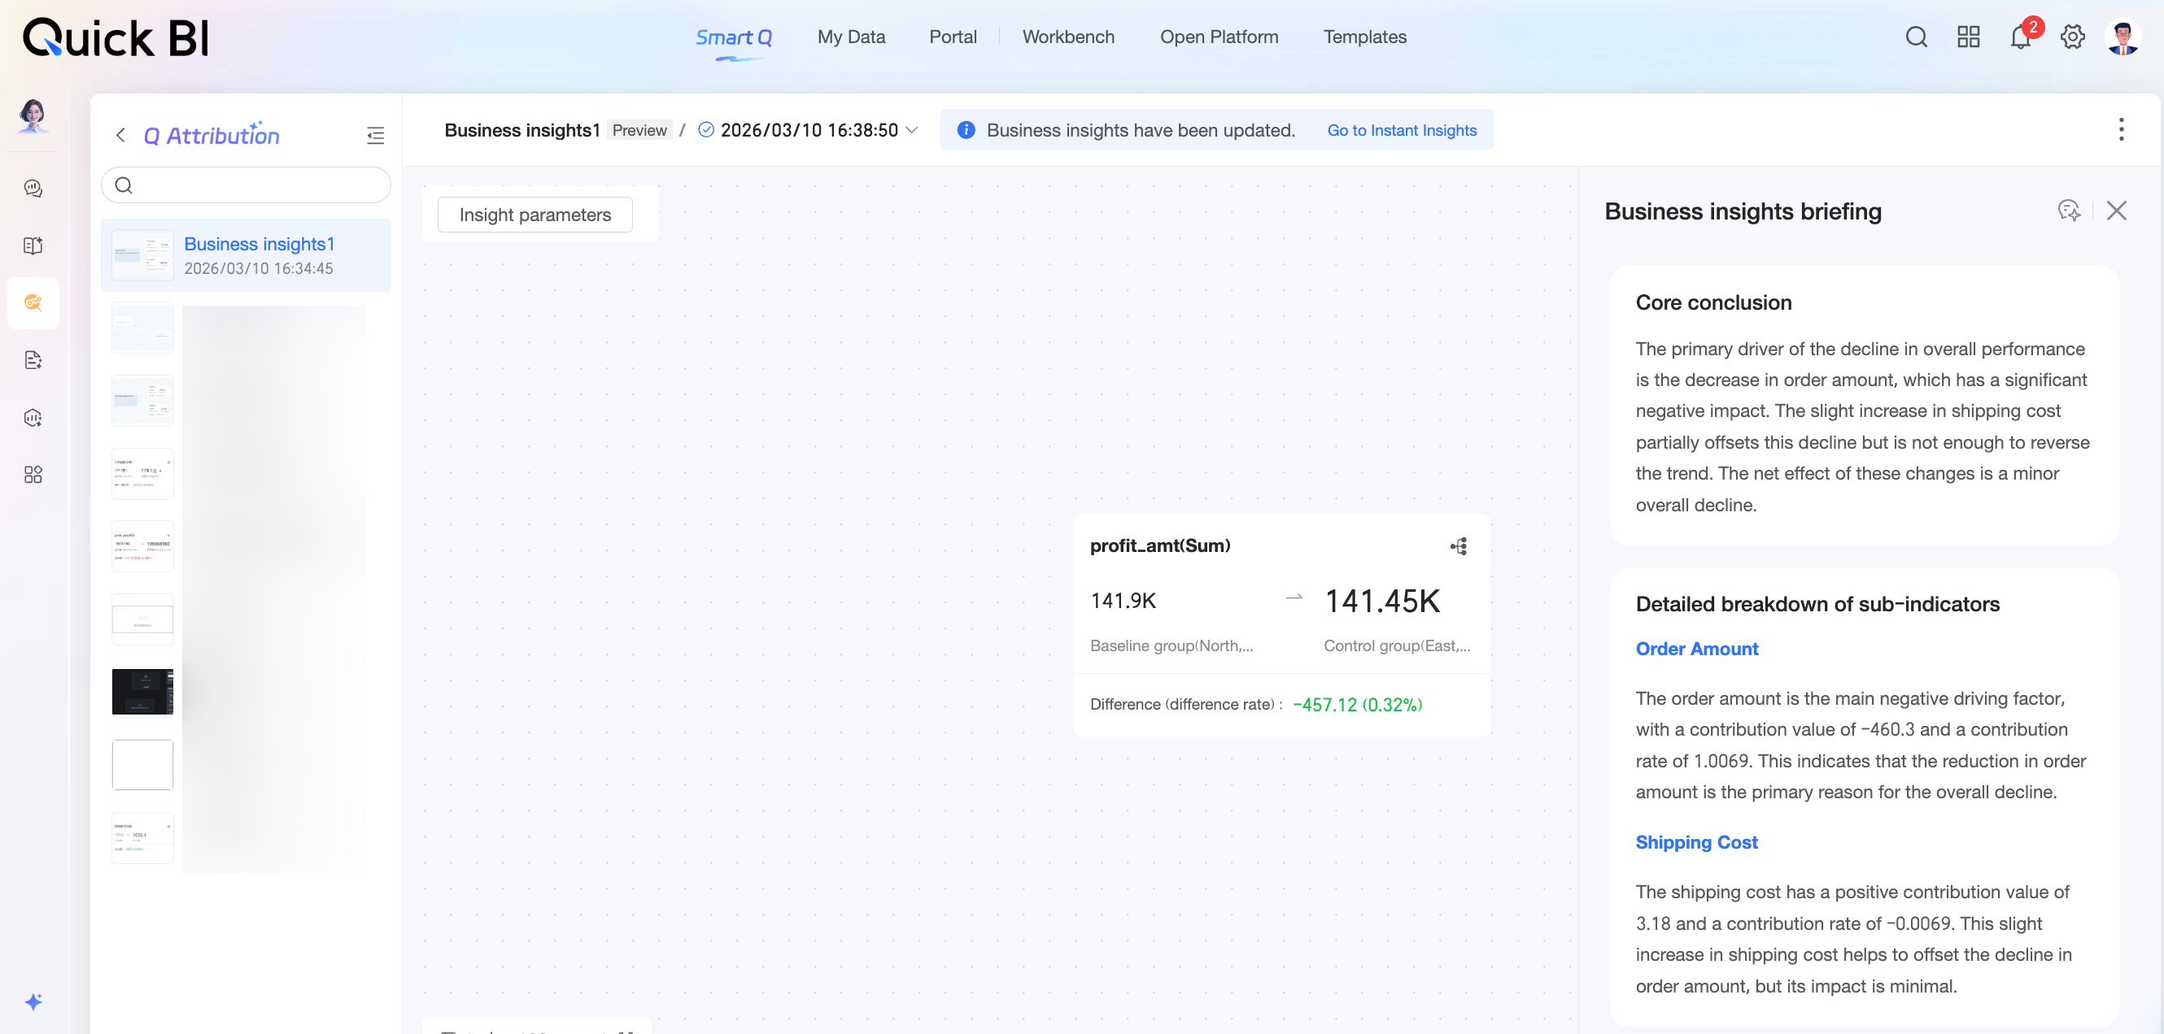Click the Control group(East,... label
The image size is (2164, 1034).
click(x=1397, y=645)
